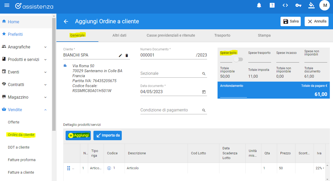The image size is (333, 181).
Task: Click the Spese trasporto field
Action: tap(260, 59)
